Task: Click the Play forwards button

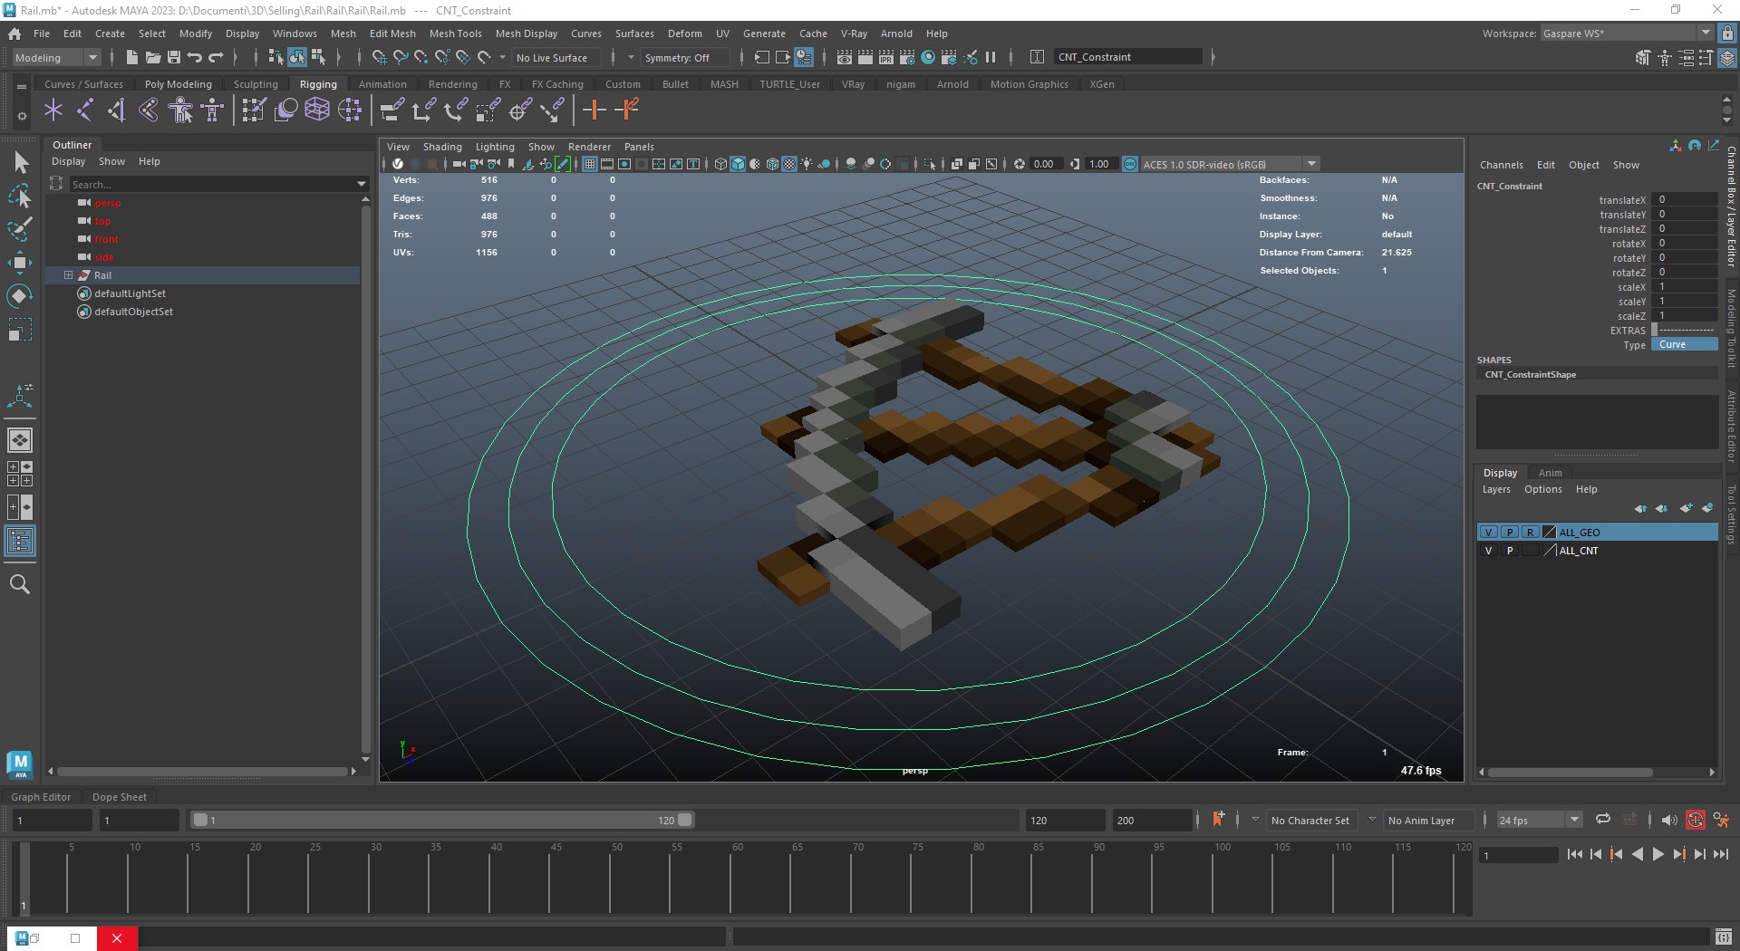Action: pos(1658,854)
